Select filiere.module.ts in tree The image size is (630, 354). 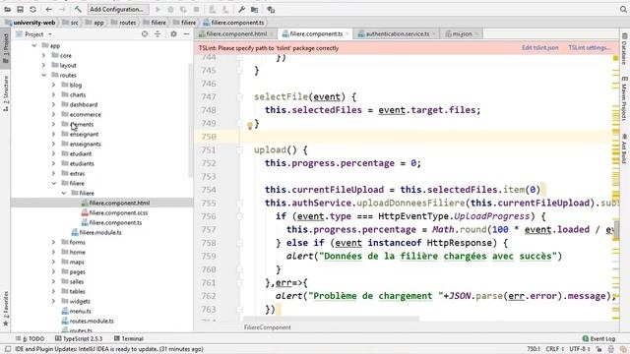(96, 233)
